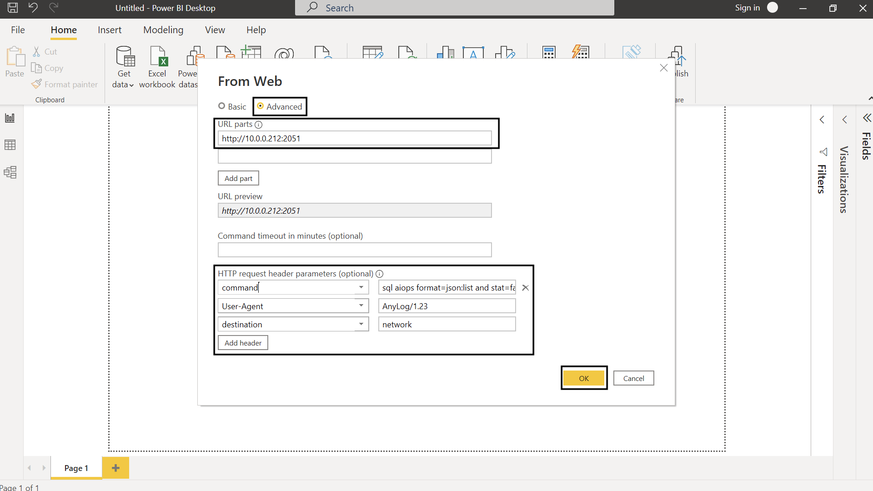Image resolution: width=873 pixels, height=491 pixels.
Task: Open the Report view icon in left sidebar
Action: click(10, 118)
